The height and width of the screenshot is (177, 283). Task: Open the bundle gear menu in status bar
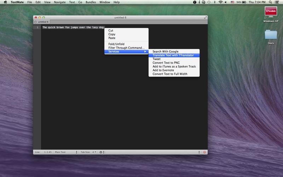[x=102, y=152]
